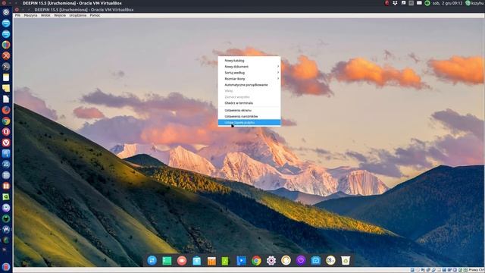Open the green multitasking view dock icon
This screenshot has height=273, width=485.
tap(167, 261)
